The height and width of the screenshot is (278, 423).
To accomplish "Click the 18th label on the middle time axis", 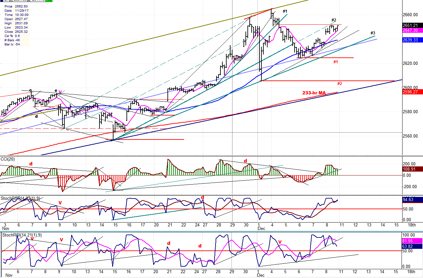I will click(x=412, y=225).
